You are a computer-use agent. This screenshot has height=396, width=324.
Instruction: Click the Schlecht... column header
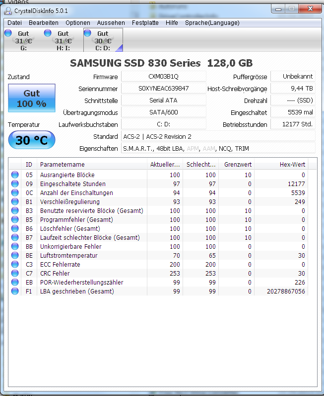pyautogui.click(x=201, y=164)
